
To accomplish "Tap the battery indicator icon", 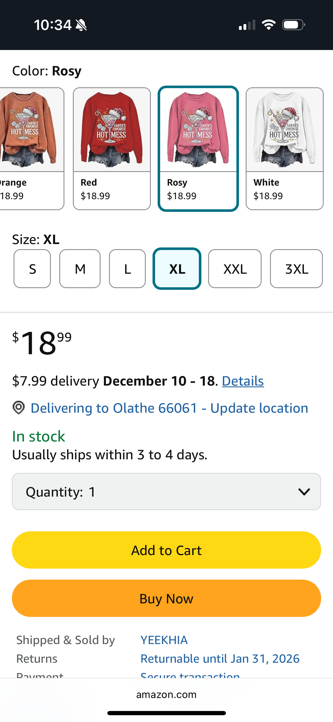I will tap(293, 25).
